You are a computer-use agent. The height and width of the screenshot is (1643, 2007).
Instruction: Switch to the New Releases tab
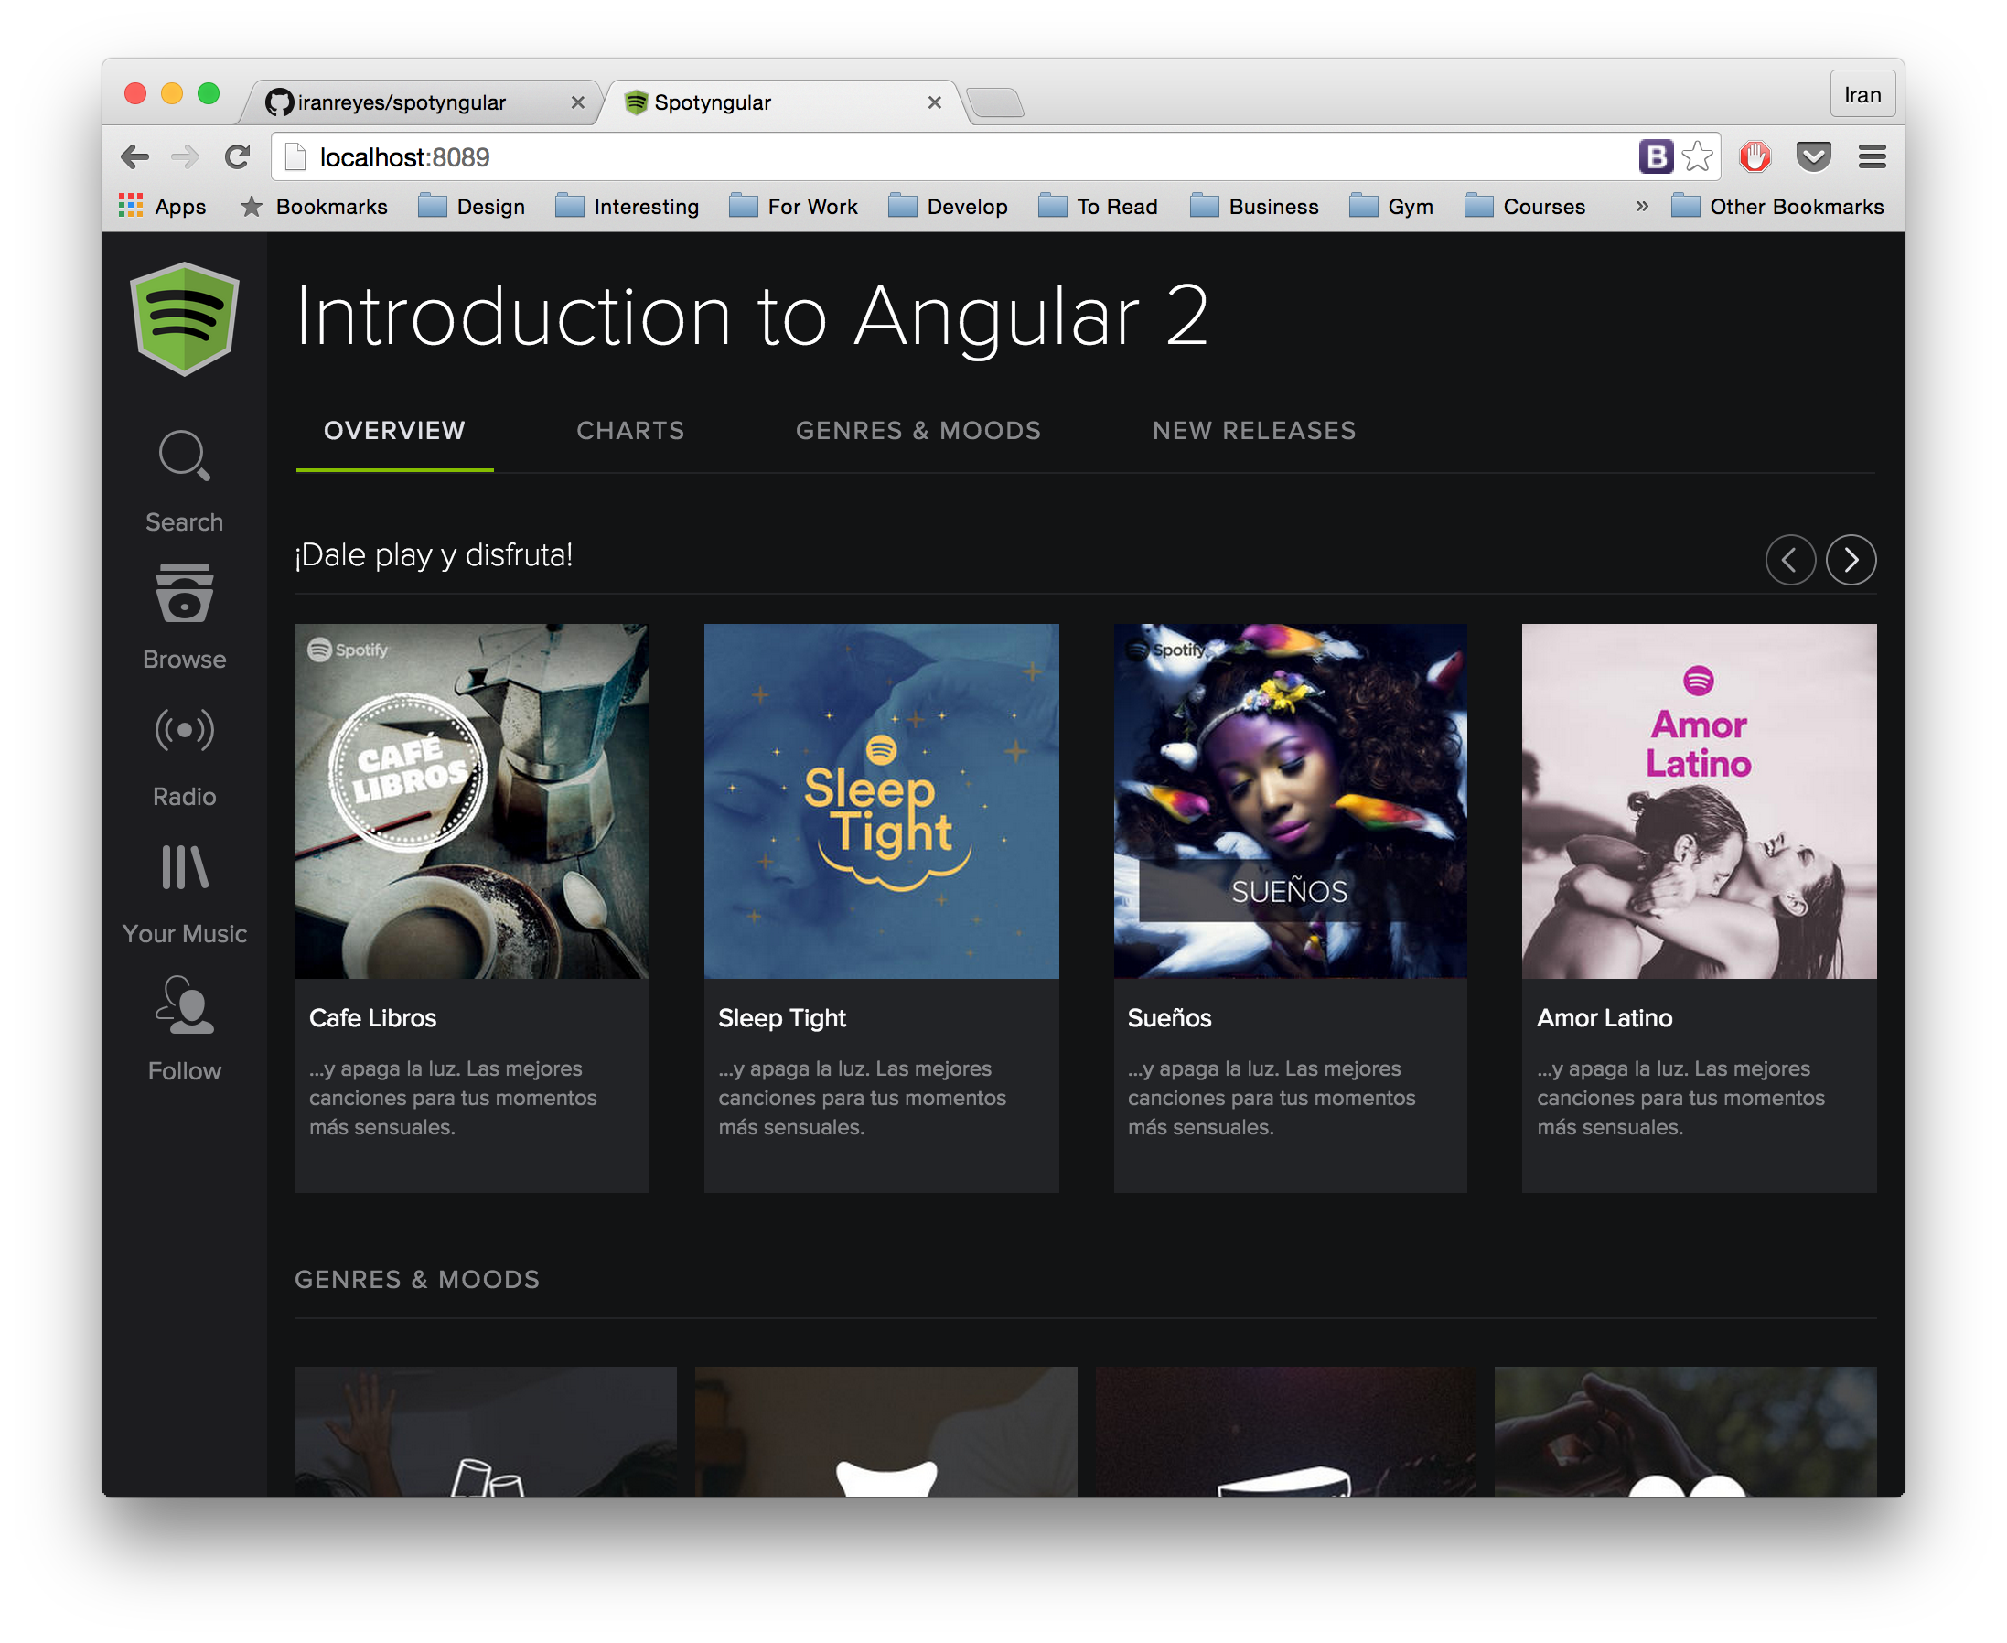pyautogui.click(x=1254, y=431)
